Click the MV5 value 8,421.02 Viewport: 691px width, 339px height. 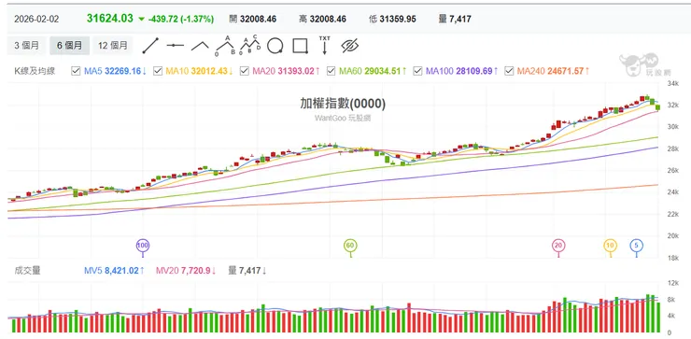tap(121, 271)
